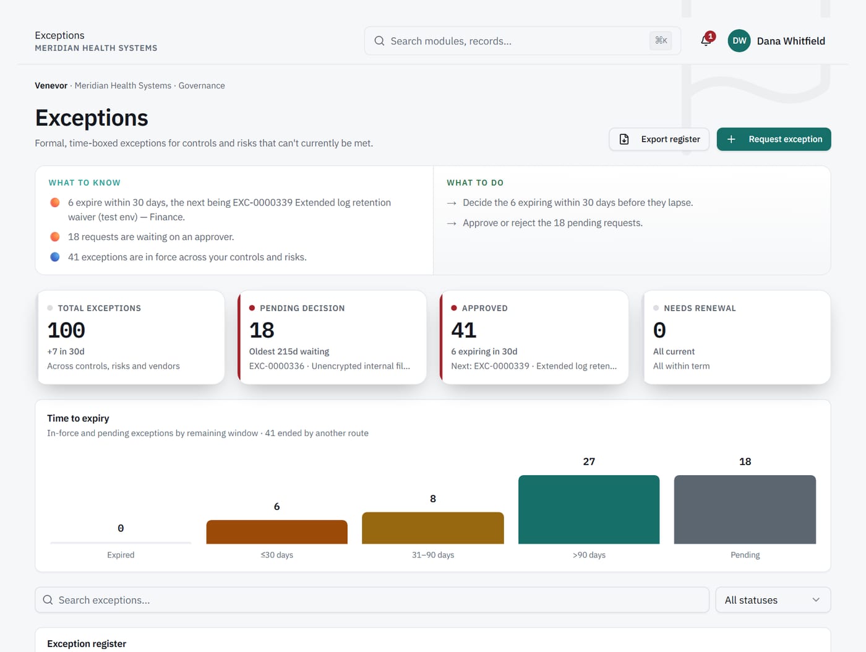The image size is (866, 652).
Task: Click the 'Exception register' heading
Action: [x=87, y=644]
